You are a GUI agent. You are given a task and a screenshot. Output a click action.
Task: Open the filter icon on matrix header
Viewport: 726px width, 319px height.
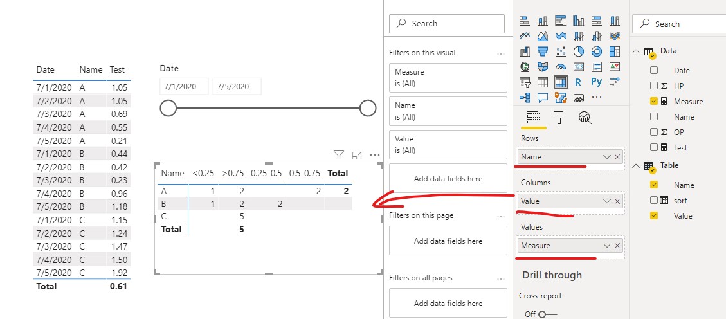(x=338, y=155)
